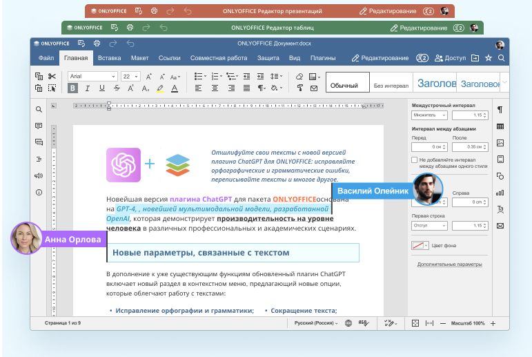Click the Increase indent icon

260,77
